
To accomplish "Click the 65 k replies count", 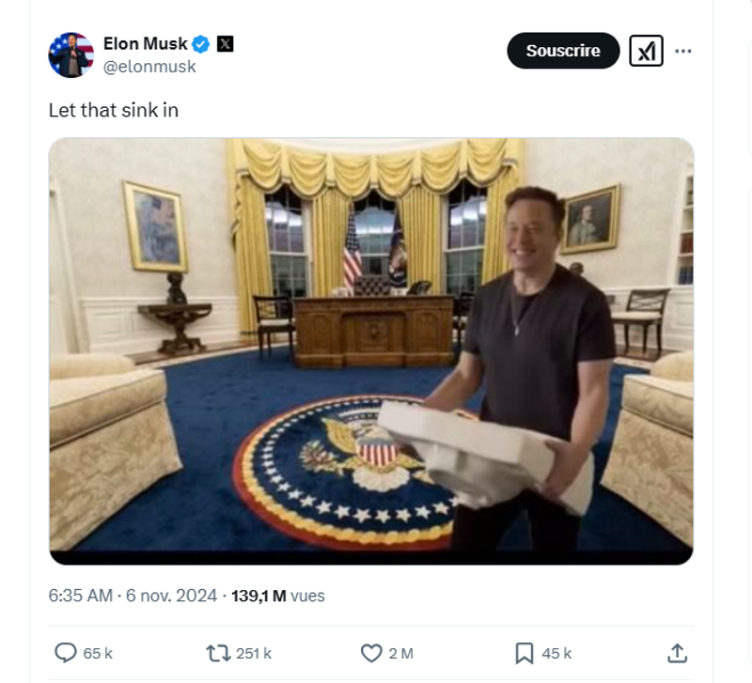I will click(98, 653).
